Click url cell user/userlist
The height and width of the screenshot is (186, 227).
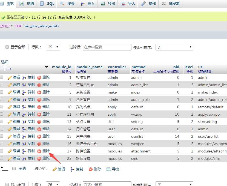coord(208,136)
